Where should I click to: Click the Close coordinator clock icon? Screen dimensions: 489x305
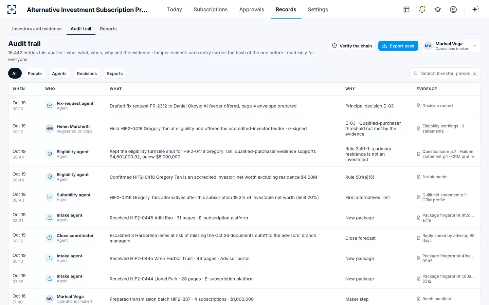pos(50,238)
